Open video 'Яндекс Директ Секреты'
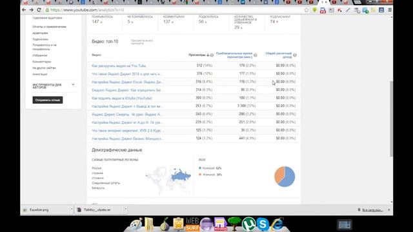This screenshot has height=232, width=413. coord(127,115)
